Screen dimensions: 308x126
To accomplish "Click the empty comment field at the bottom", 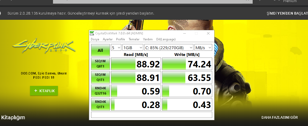I will click(x=152, y=115).
